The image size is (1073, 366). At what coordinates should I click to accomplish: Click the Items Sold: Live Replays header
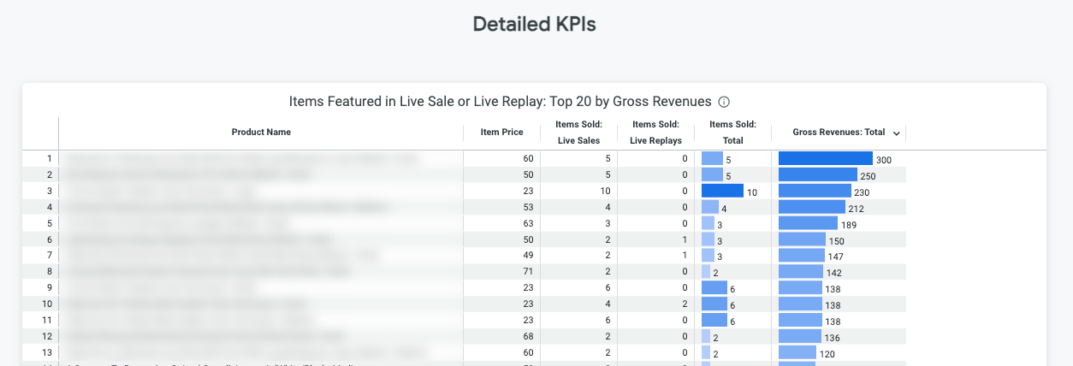[x=655, y=133]
